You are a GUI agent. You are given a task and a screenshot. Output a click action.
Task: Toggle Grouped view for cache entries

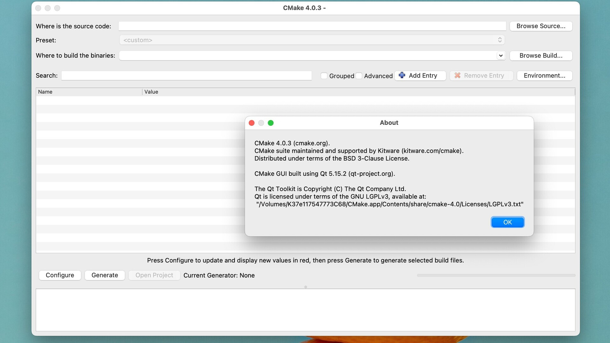click(324, 76)
